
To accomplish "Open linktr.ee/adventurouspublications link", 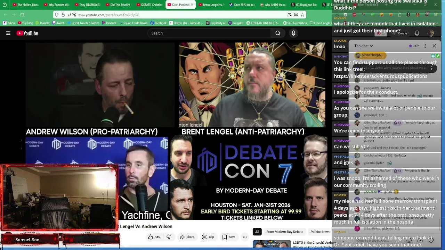I will (381, 76).
